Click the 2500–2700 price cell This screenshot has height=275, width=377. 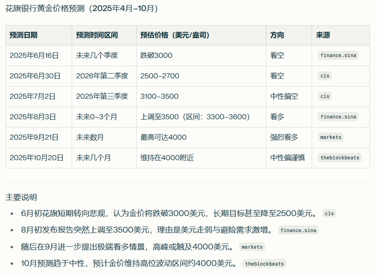pyautogui.click(x=160, y=76)
